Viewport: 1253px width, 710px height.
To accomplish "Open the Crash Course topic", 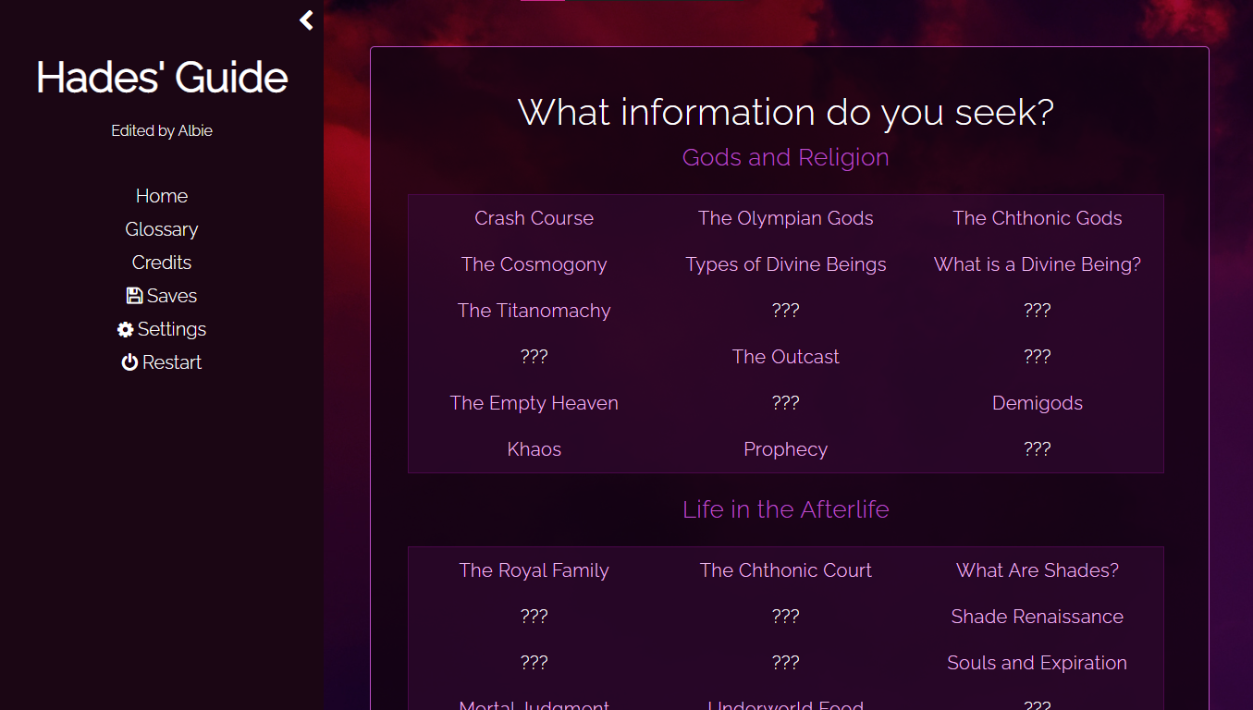I will click(534, 218).
